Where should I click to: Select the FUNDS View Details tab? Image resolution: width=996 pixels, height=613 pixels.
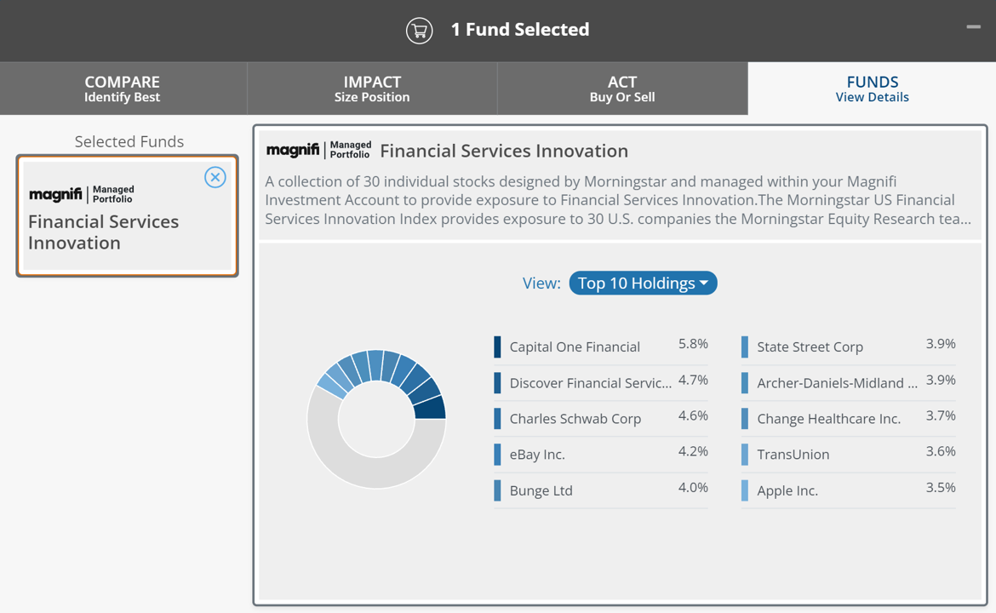(x=871, y=88)
